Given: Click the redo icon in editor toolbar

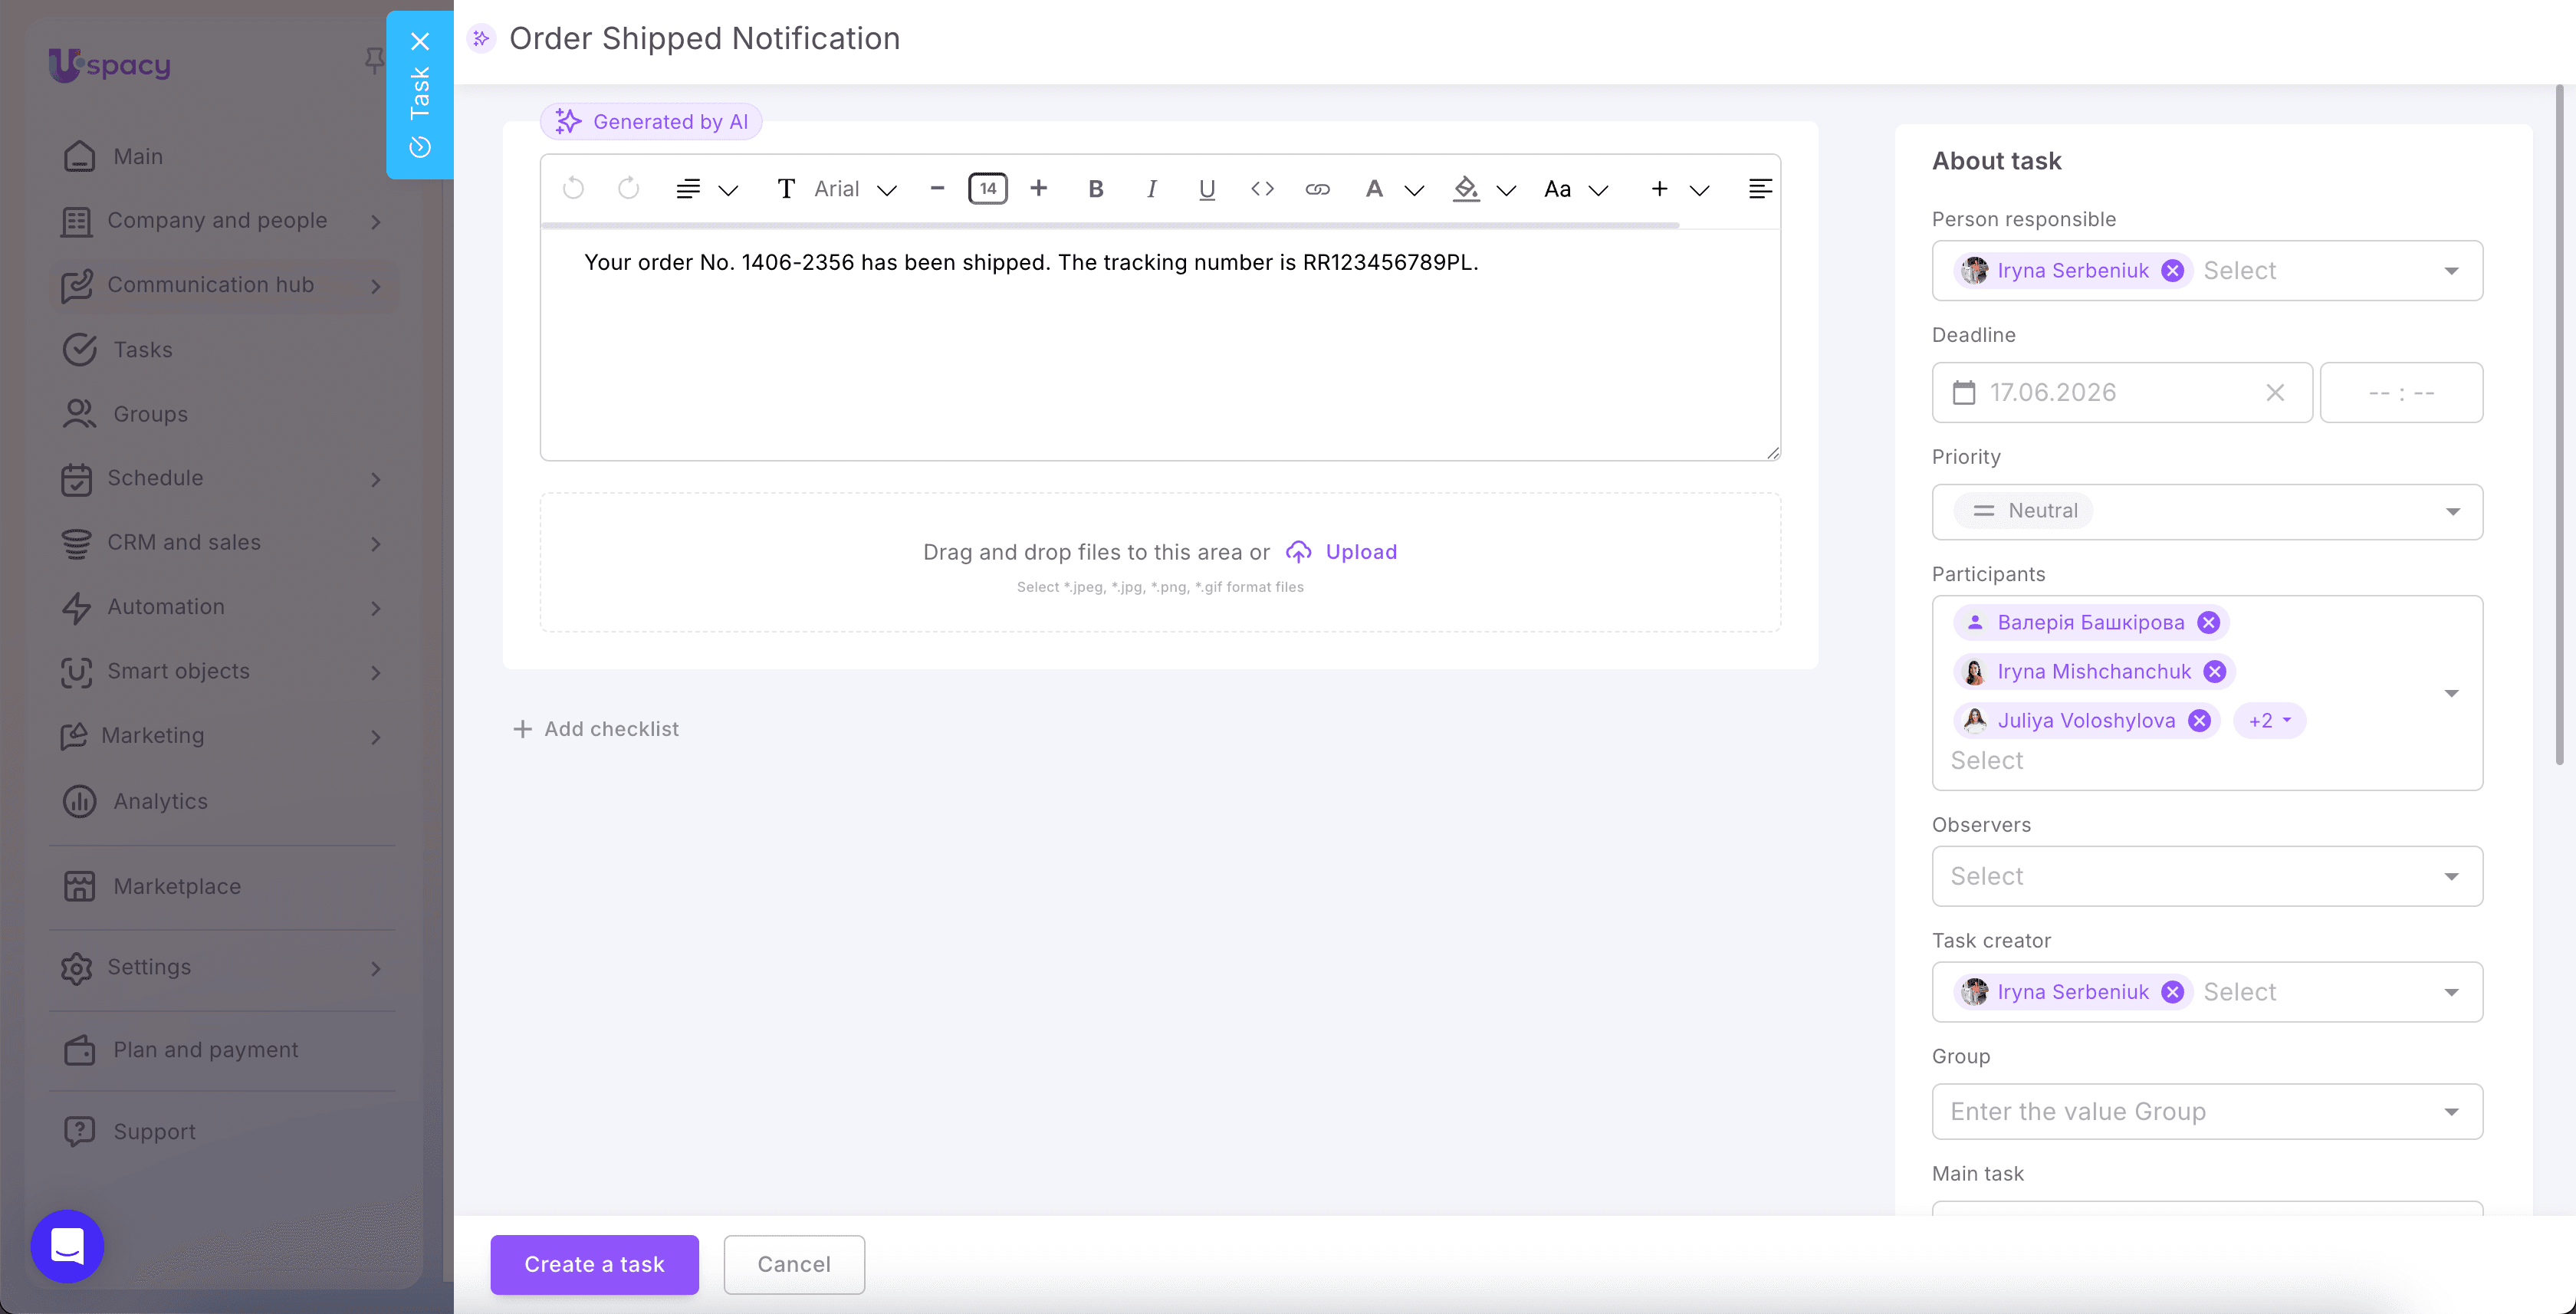Looking at the screenshot, I should (x=628, y=188).
